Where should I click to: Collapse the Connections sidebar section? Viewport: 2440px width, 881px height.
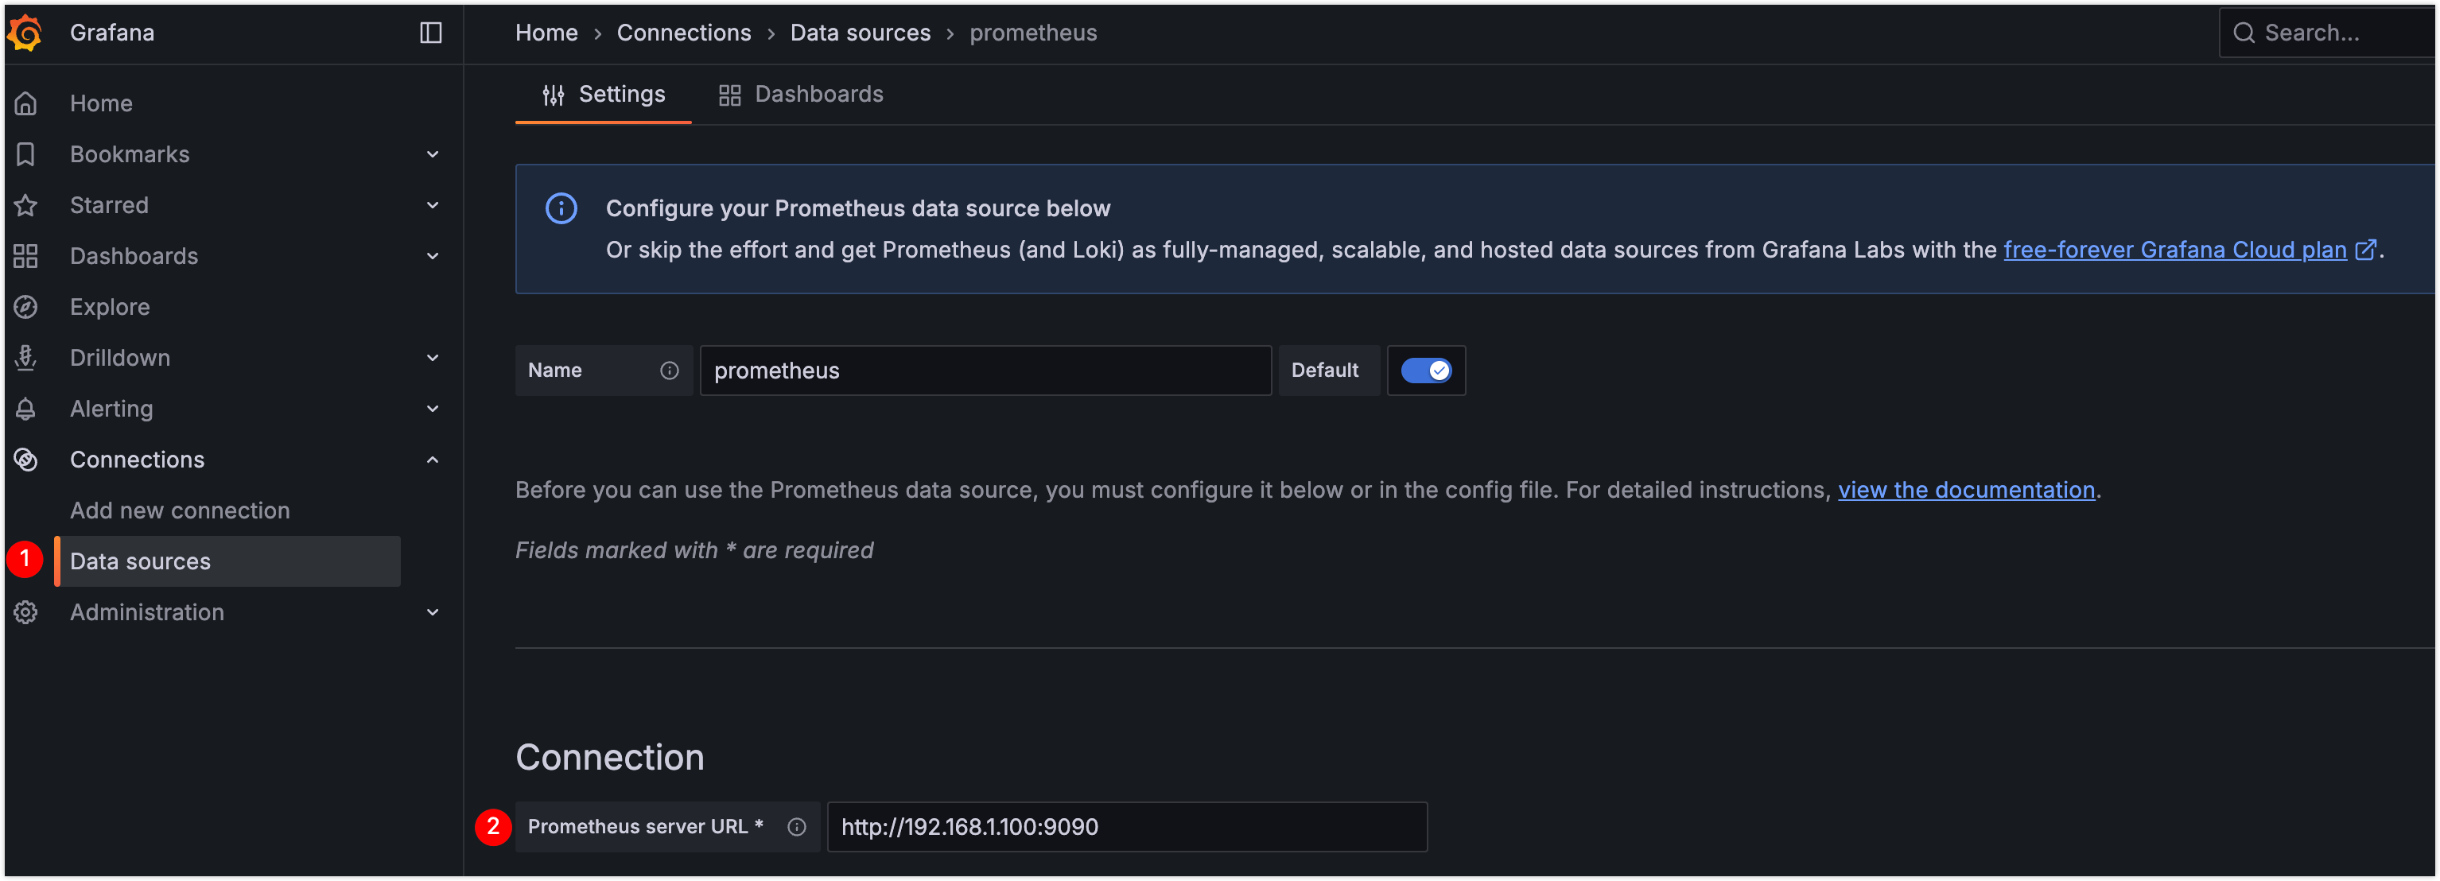(433, 460)
